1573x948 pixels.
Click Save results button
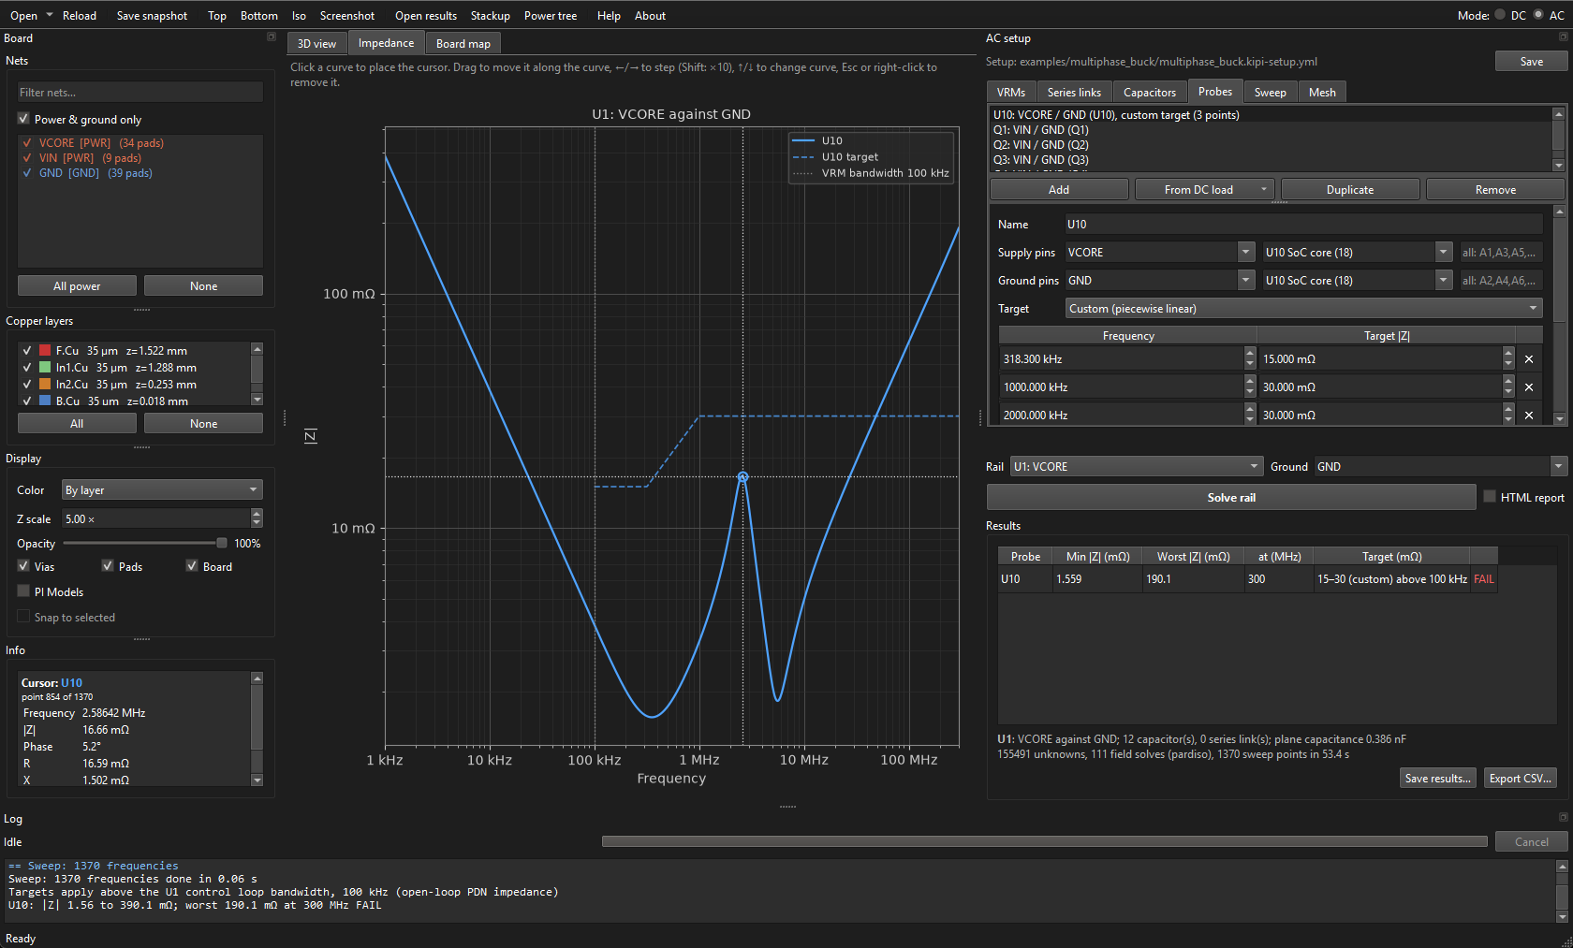[x=1437, y=779]
